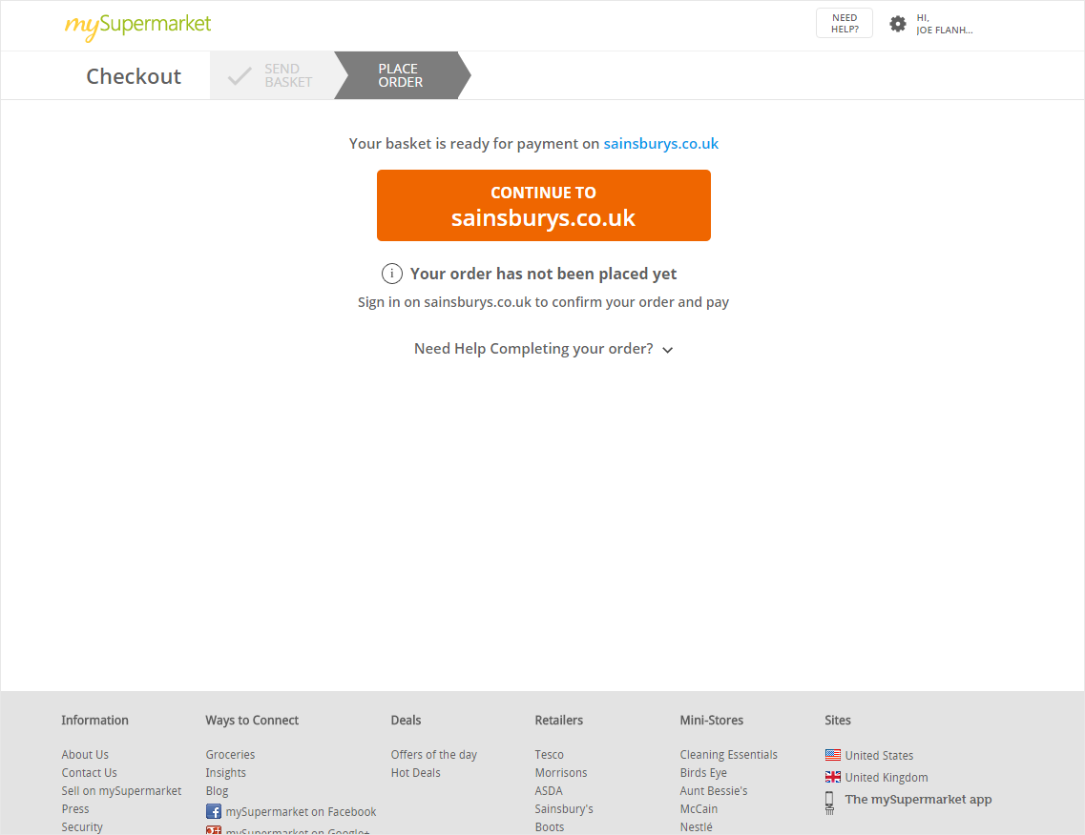Click the Retailers footer heading
The height and width of the screenshot is (835, 1085).
point(559,721)
